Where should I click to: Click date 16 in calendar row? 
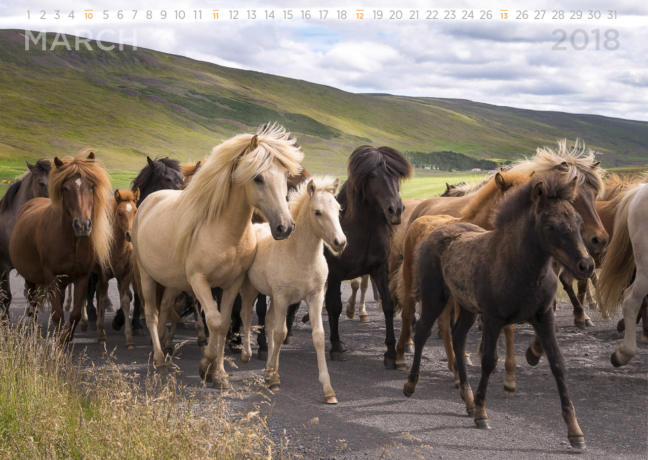[306, 15]
